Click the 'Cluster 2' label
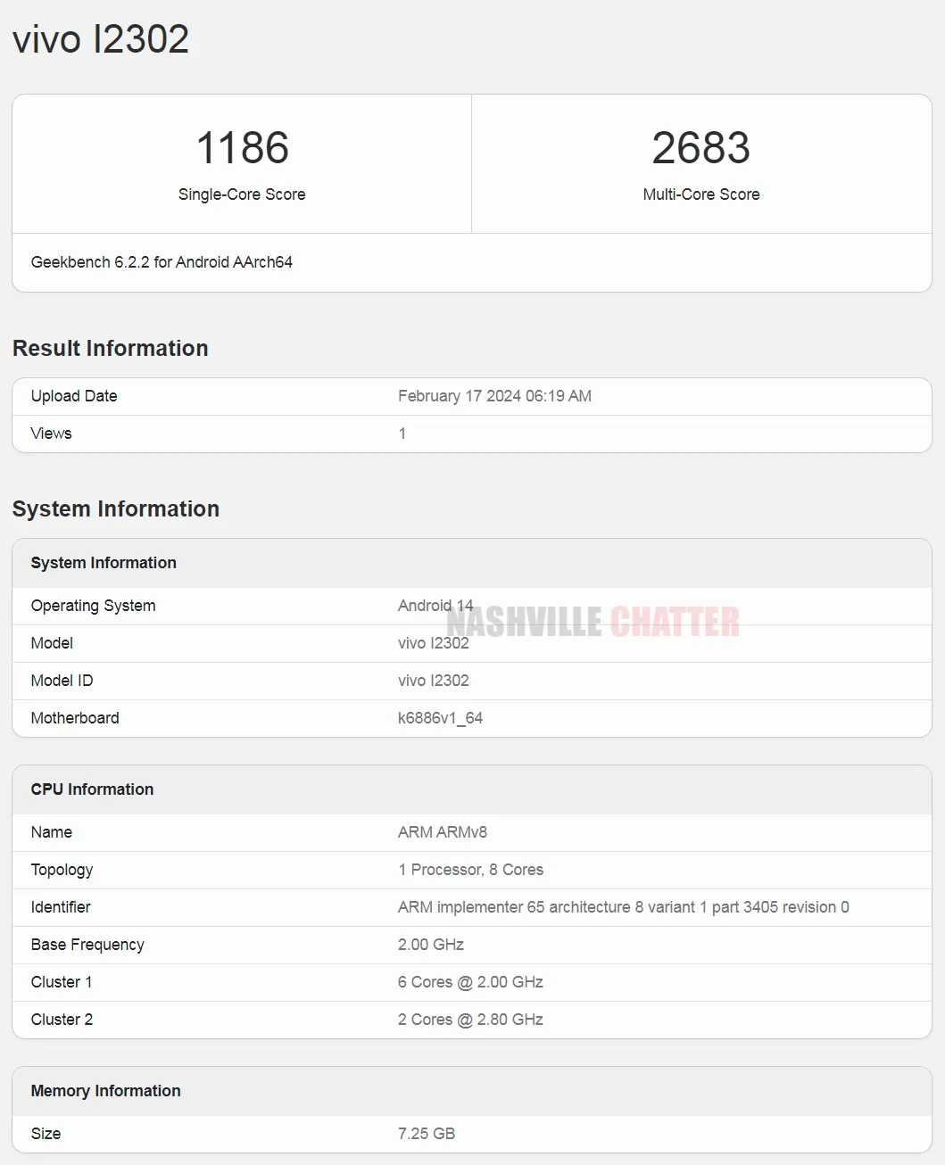 click(62, 1020)
